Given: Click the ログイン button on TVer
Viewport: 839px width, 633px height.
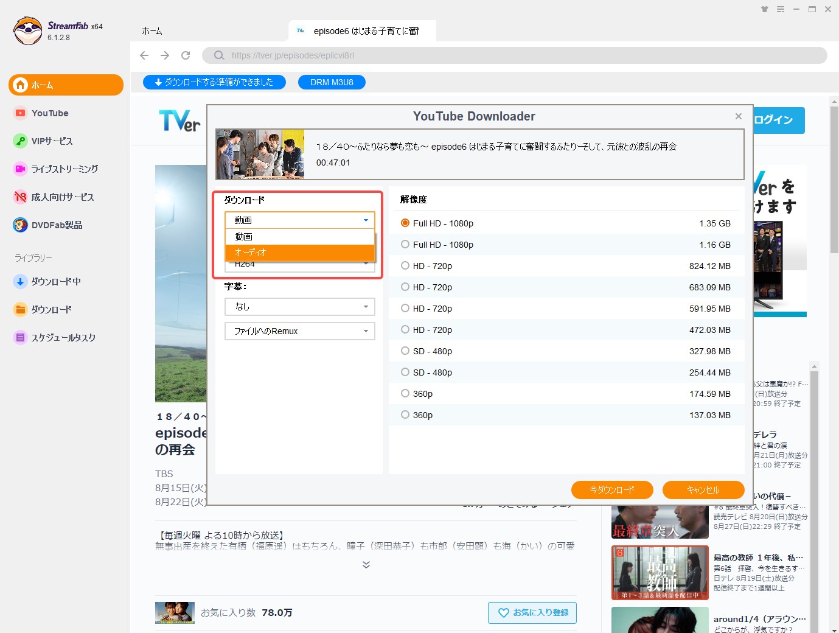Looking at the screenshot, I should [779, 121].
